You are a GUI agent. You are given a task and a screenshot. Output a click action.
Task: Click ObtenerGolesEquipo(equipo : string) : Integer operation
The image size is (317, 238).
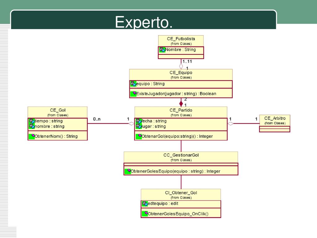pos(176,171)
